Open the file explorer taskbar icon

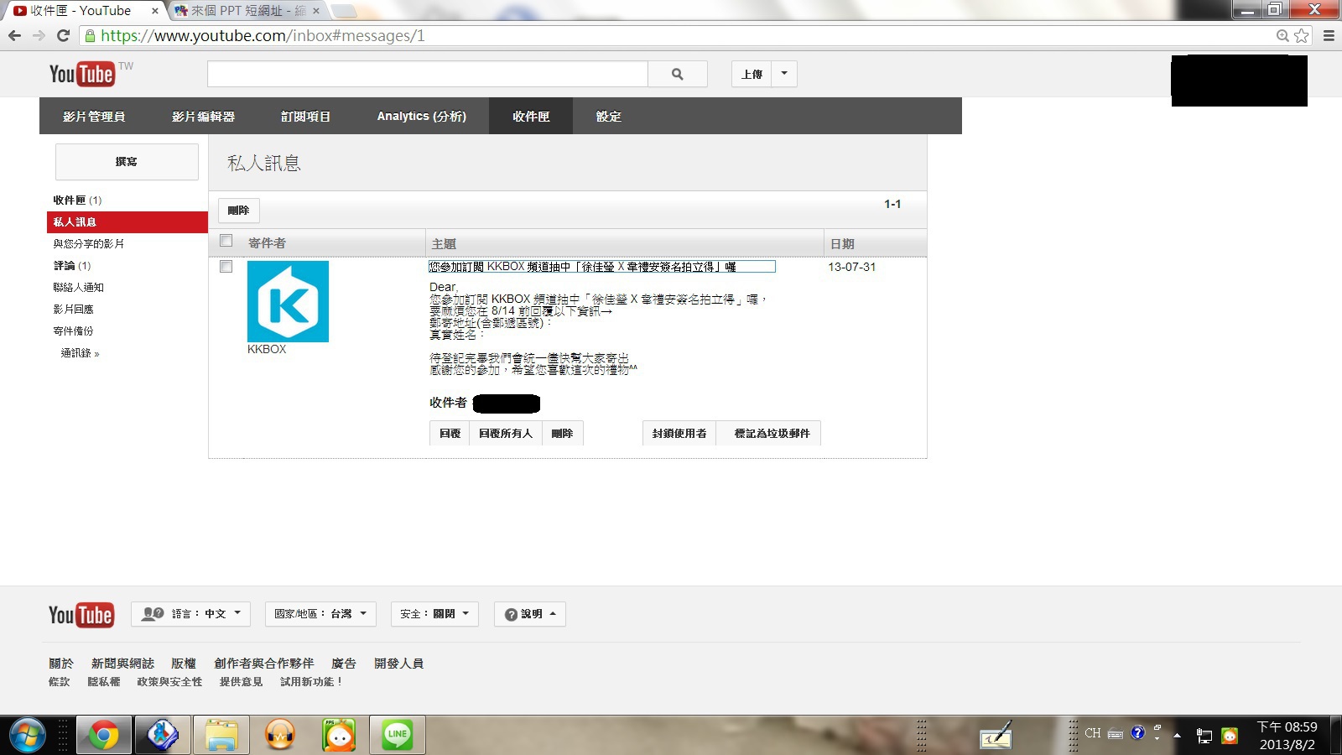(221, 736)
